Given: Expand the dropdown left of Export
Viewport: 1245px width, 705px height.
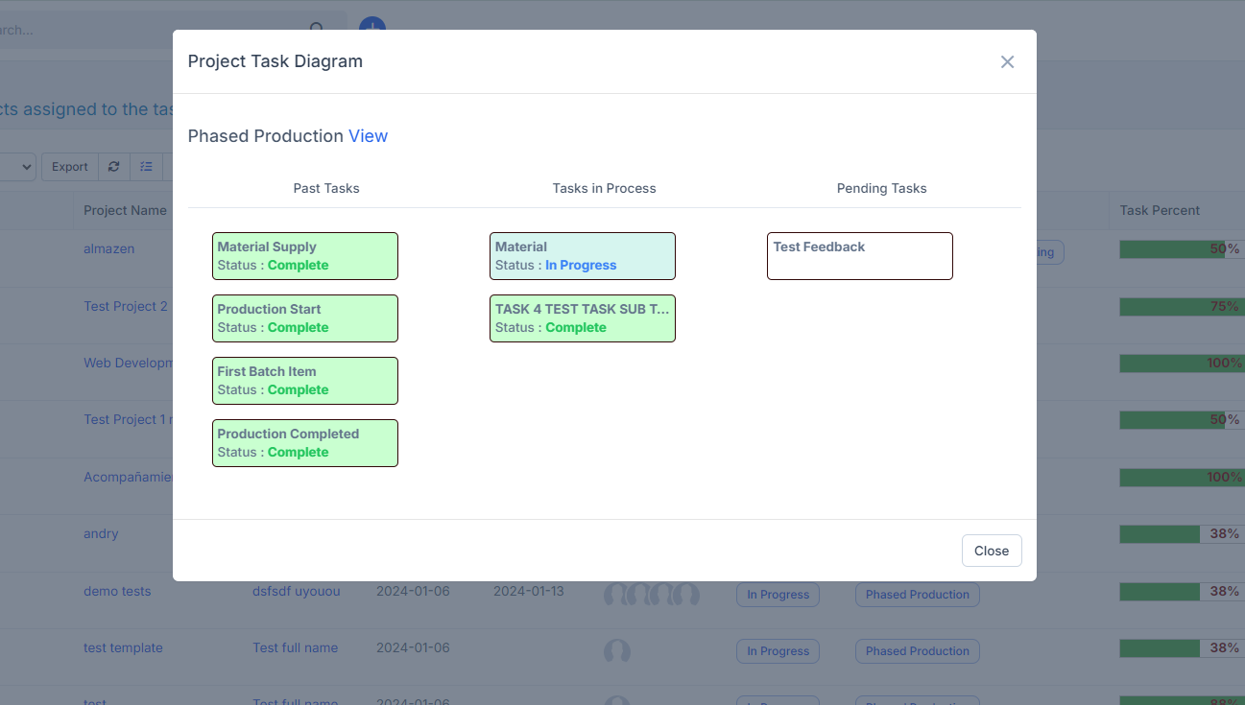Looking at the screenshot, I should (x=19, y=167).
